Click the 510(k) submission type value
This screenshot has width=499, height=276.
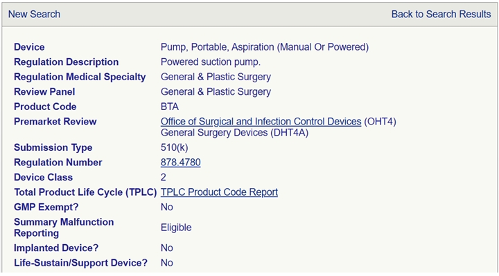(x=175, y=147)
